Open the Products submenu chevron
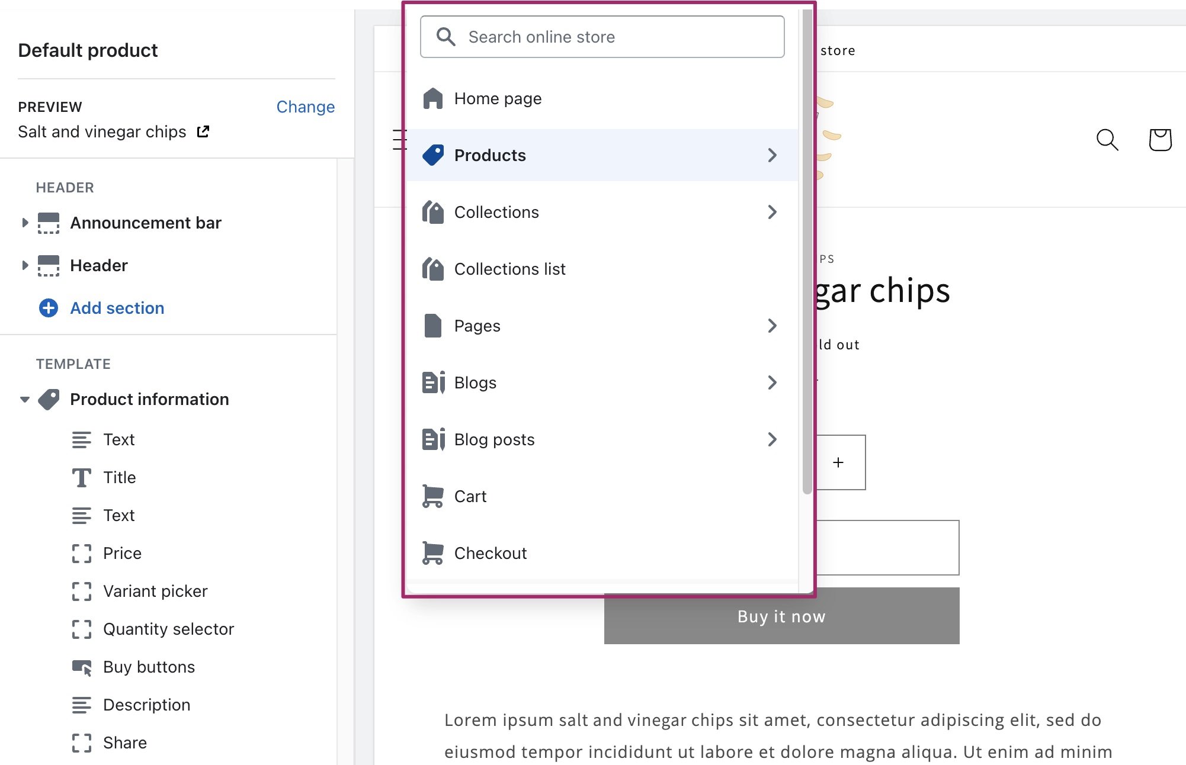Image resolution: width=1186 pixels, height=765 pixels. [x=772, y=155]
